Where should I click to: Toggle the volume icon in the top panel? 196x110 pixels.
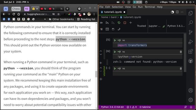(x=183, y=2)
